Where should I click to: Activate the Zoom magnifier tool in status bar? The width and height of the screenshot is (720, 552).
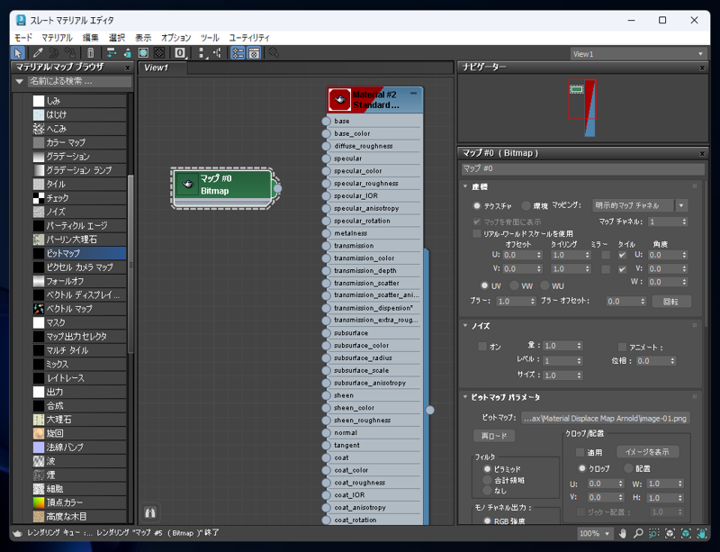(x=638, y=533)
